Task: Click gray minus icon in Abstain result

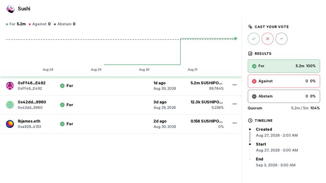Action: pyautogui.click(x=254, y=96)
